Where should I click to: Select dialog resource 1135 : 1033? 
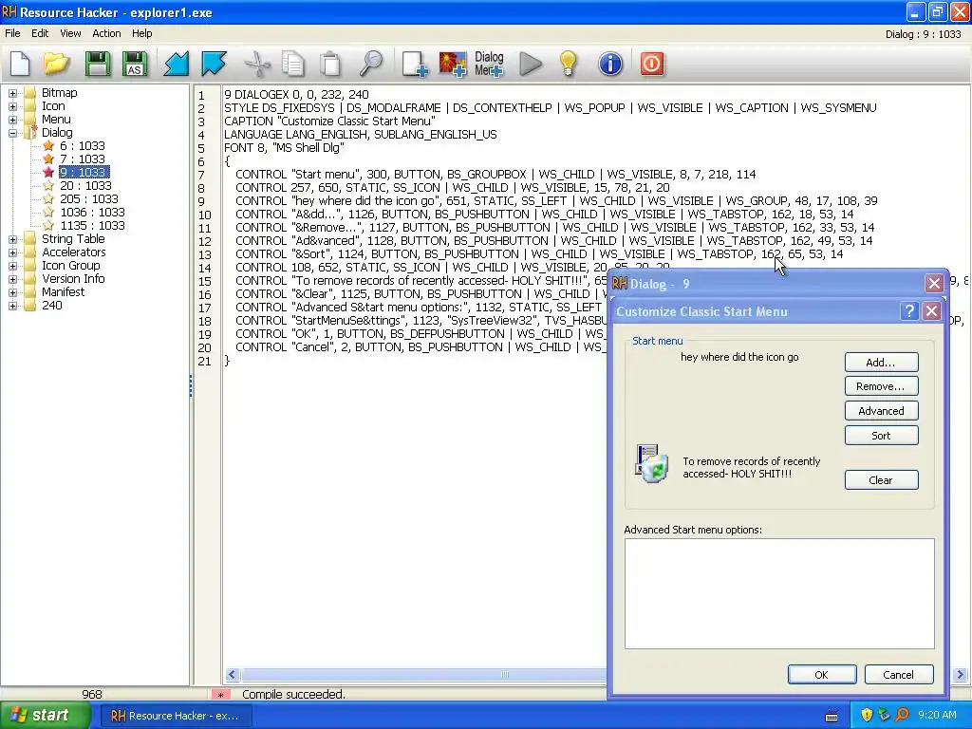coord(92,226)
